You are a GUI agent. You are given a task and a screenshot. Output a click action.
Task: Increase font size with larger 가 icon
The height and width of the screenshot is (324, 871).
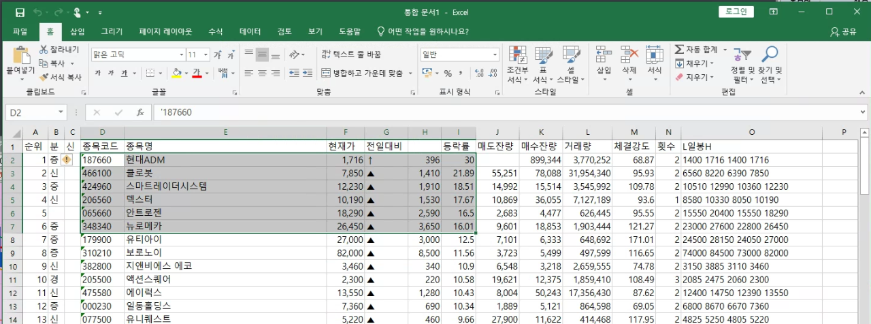218,54
